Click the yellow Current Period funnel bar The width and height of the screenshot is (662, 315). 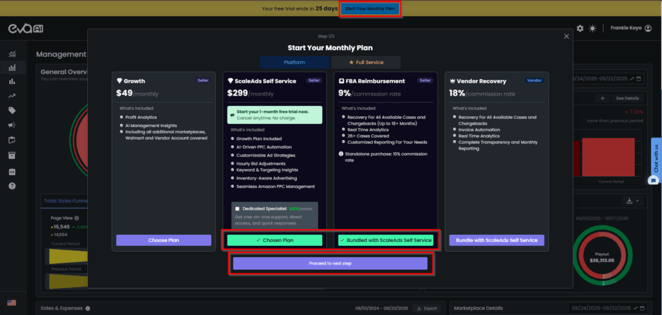click(69, 256)
